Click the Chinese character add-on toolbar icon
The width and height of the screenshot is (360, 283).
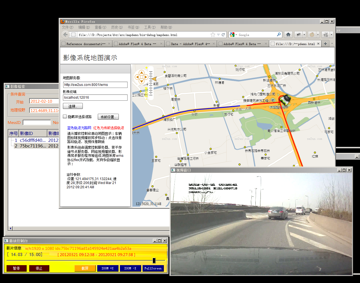pyautogui.click(x=326, y=35)
